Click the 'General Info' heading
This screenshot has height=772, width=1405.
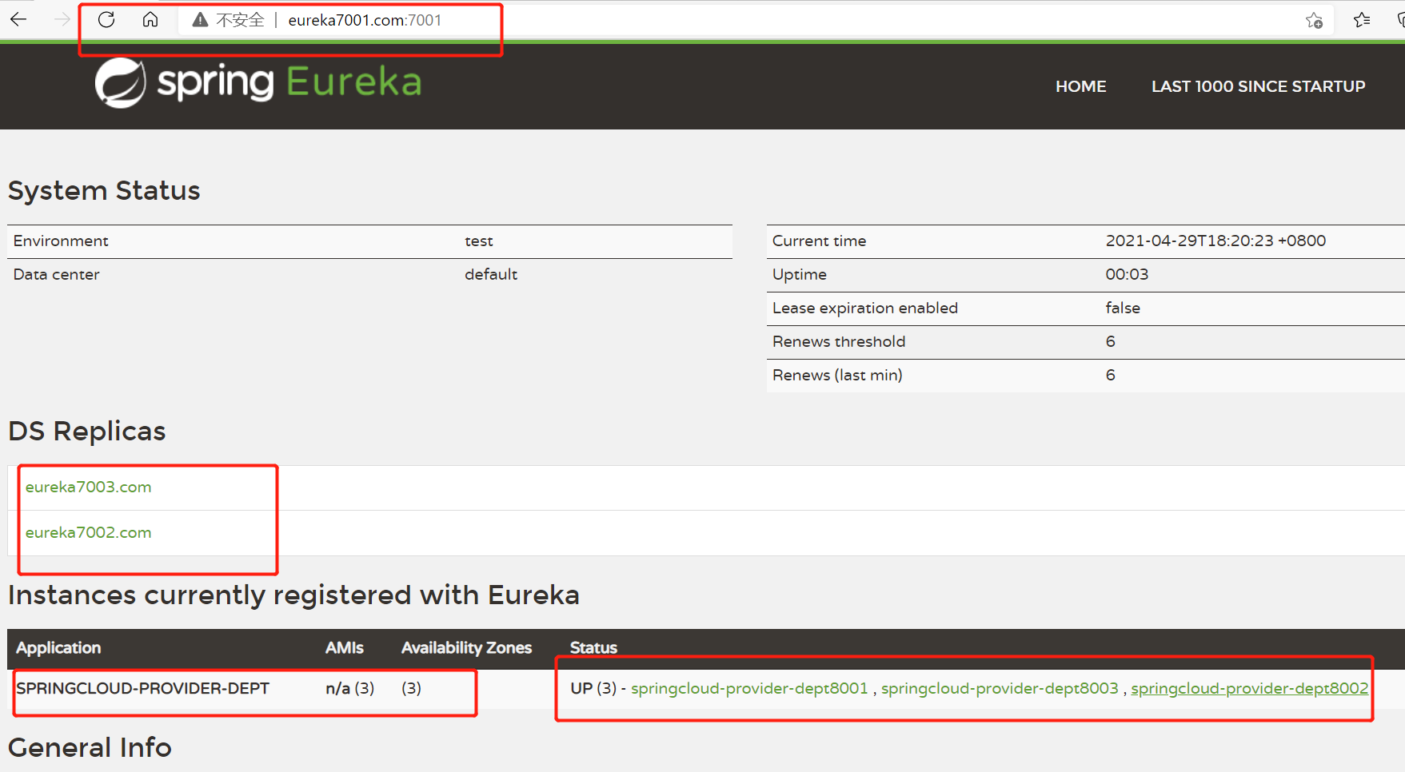click(x=90, y=747)
